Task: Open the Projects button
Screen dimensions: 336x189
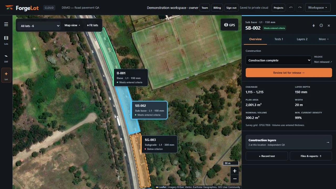Action: [278, 8]
